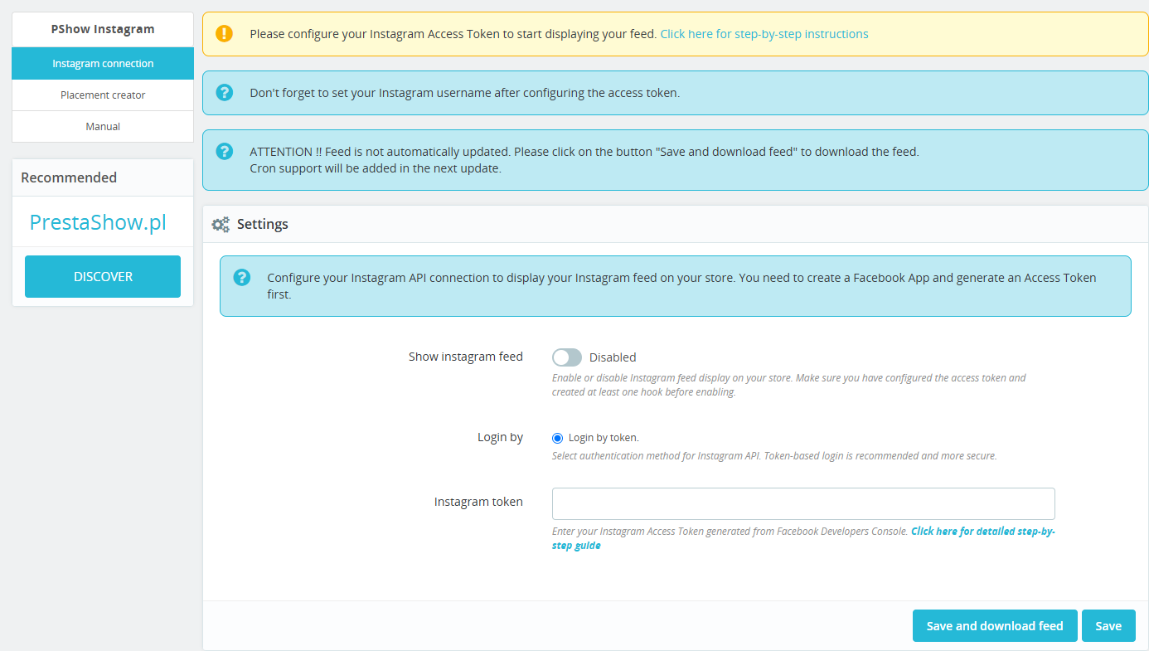
Task: Click the Disabled label beside the feed switch
Action: (x=613, y=357)
